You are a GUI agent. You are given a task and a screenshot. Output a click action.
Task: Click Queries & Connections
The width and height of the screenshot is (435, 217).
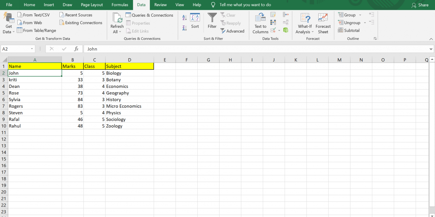tap(150, 15)
